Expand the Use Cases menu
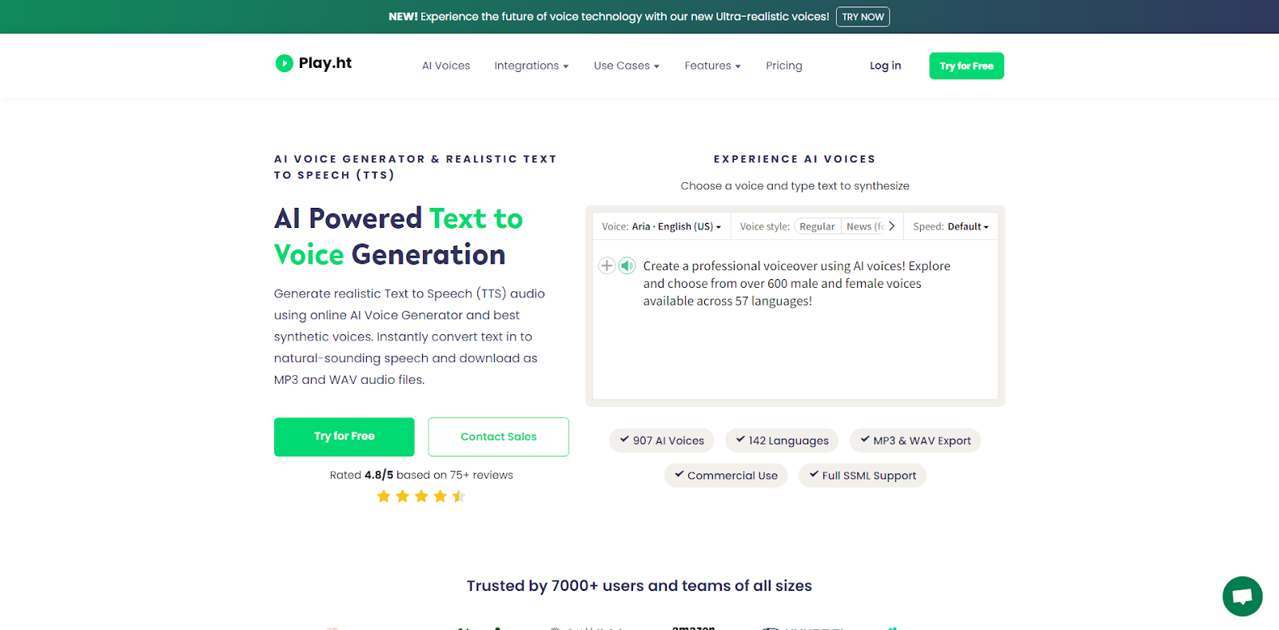 (627, 66)
